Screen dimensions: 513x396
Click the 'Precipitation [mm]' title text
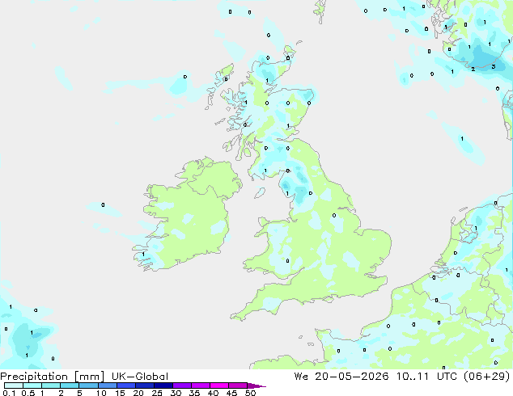tap(52, 377)
